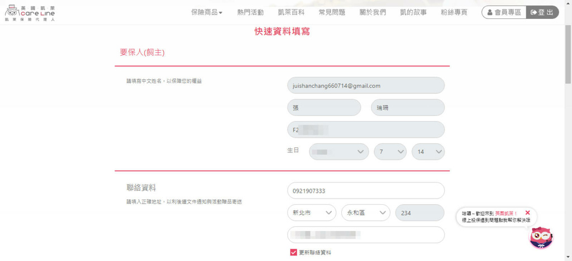Screen dimensions: 572x261
Task: Go to 凱萊百科 page
Action: 291,12
